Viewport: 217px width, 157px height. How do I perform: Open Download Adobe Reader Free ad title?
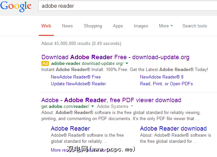(x=115, y=57)
